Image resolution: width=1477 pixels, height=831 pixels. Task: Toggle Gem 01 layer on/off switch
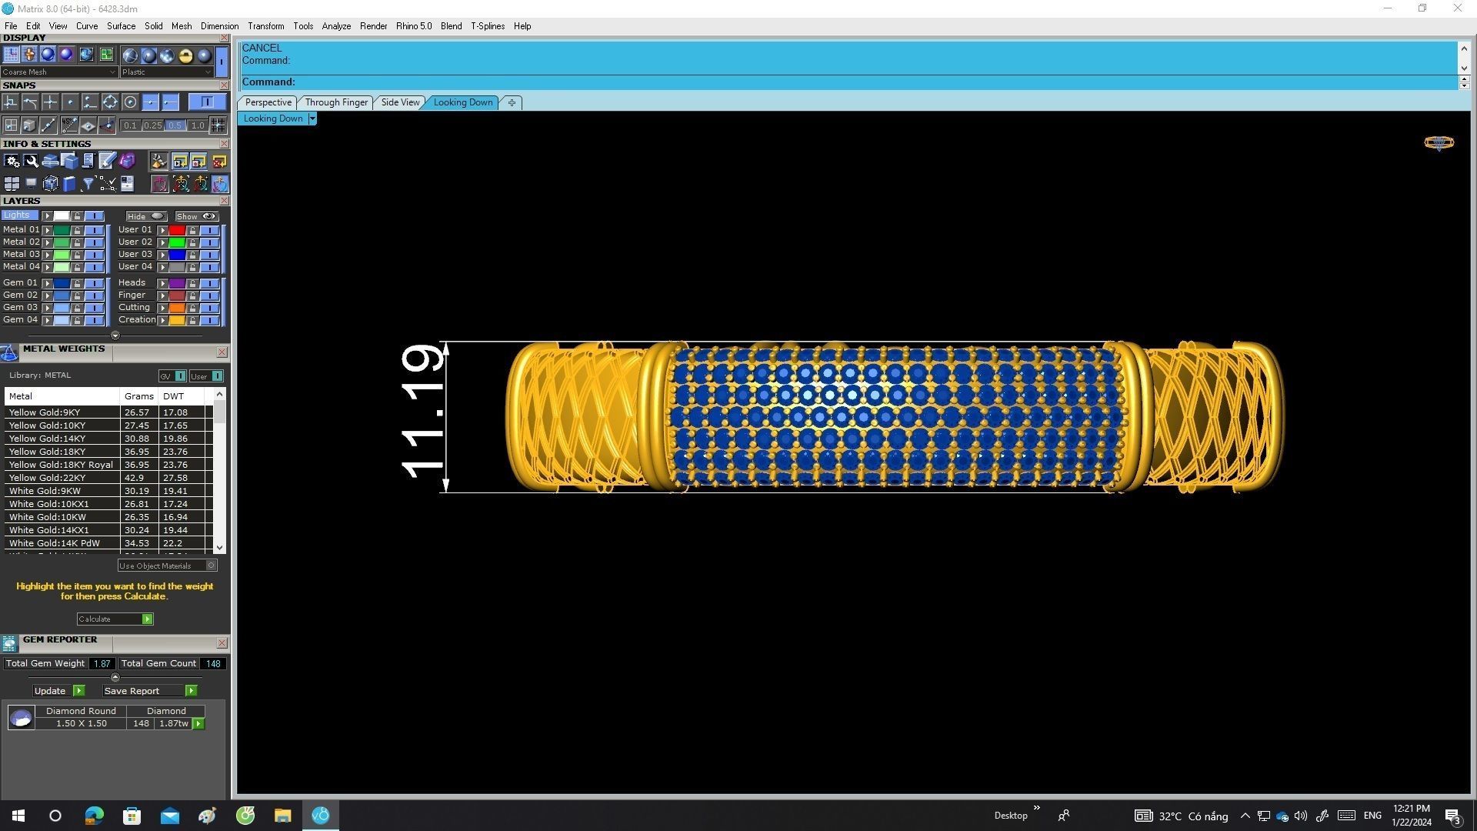95,283
